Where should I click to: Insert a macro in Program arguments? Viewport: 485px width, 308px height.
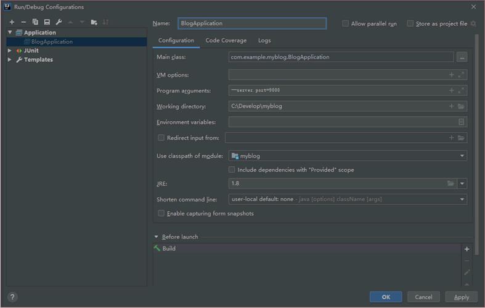pos(451,91)
